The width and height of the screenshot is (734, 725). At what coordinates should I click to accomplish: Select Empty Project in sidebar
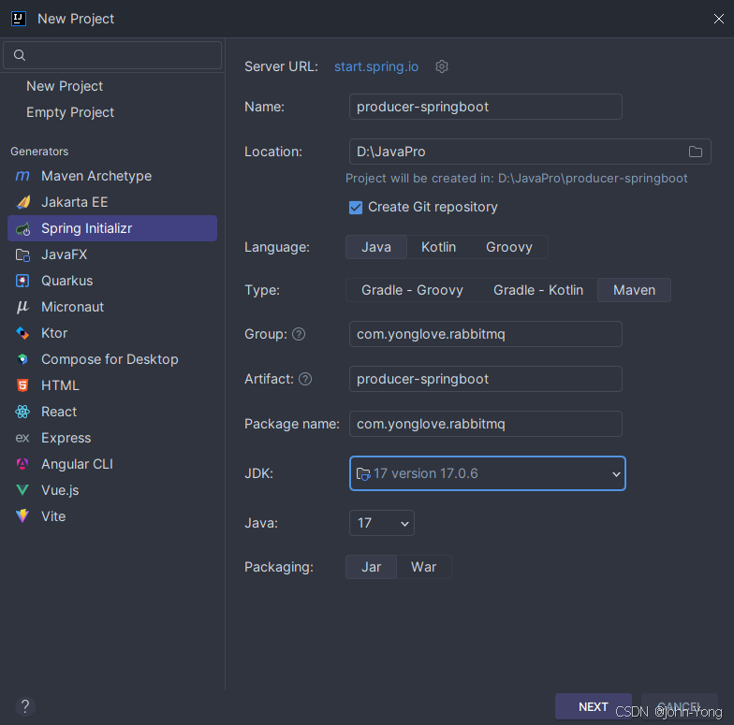coord(70,112)
